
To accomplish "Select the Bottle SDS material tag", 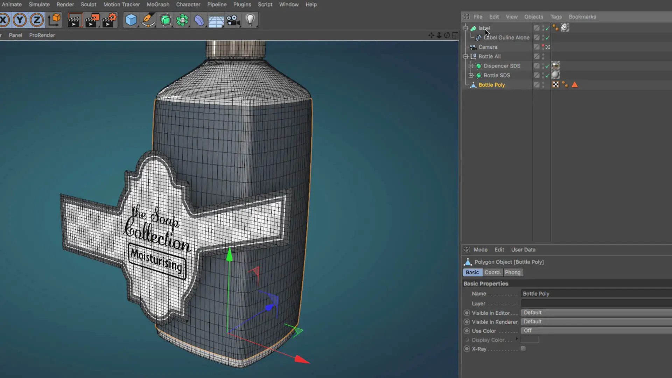I will (x=555, y=75).
